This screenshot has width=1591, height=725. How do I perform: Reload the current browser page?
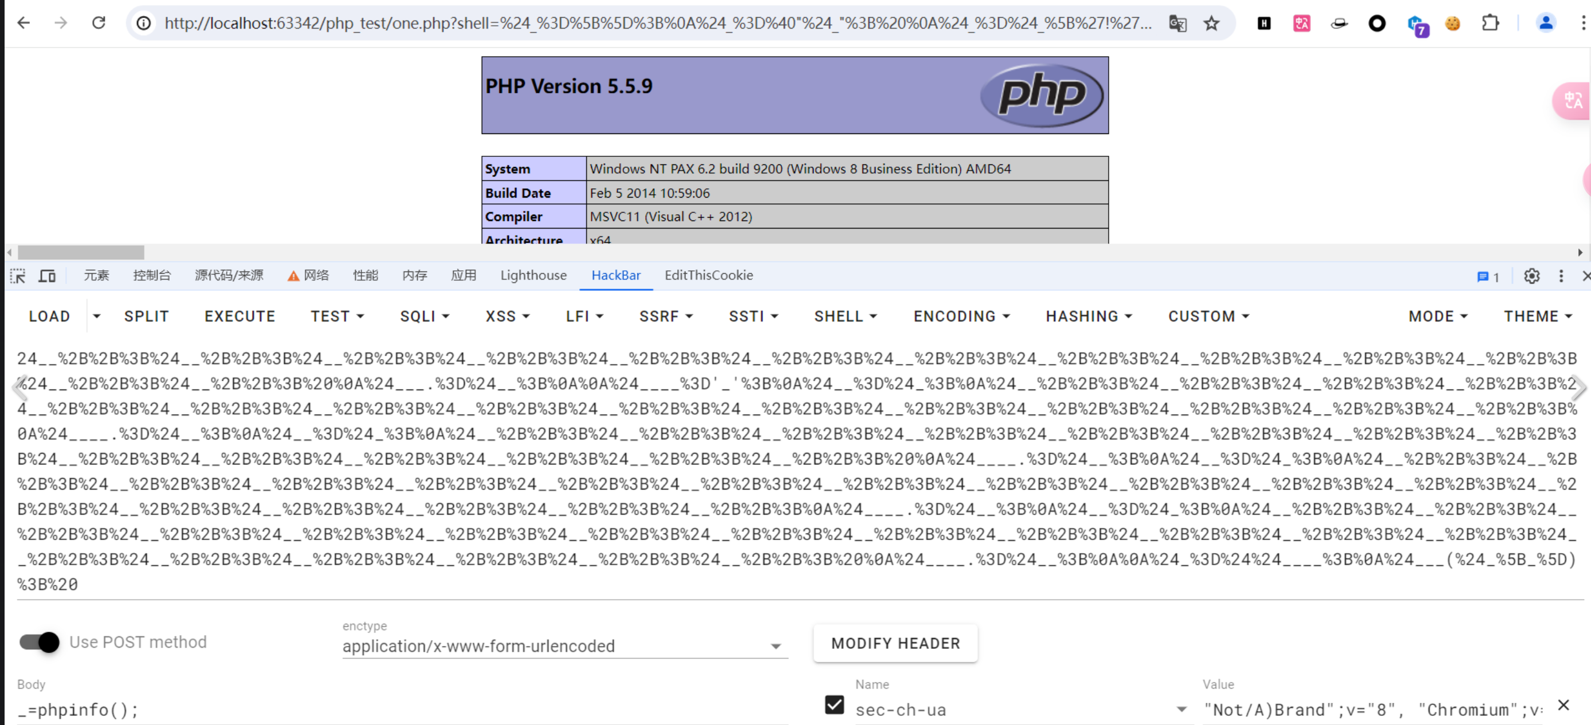coord(99,23)
